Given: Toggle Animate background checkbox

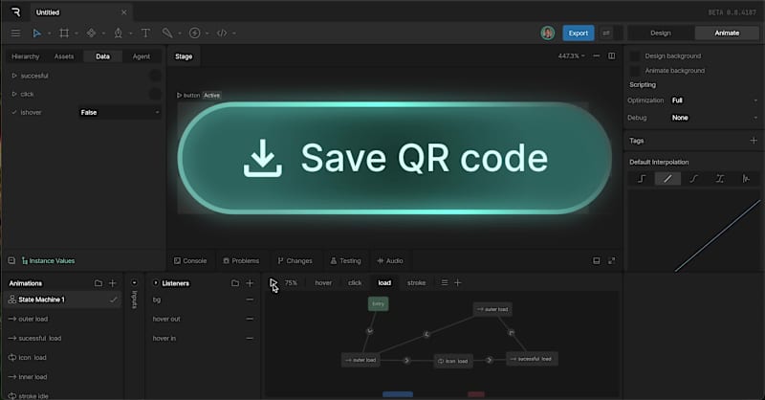Looking at the screenshot, I should (635, 71).
